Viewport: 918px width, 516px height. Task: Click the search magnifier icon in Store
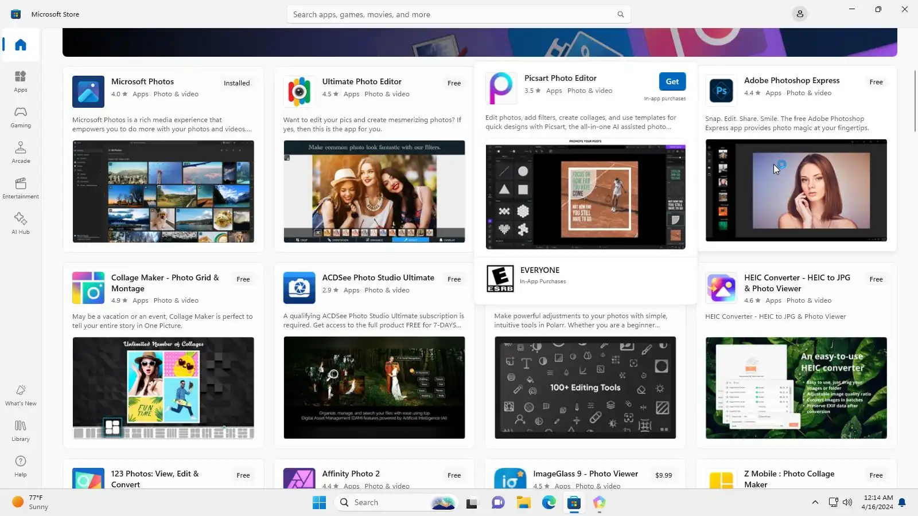(620, 14)
